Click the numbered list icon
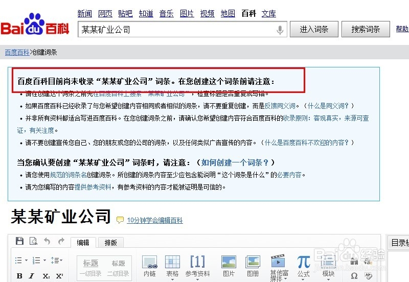Image resolution: width=409 pixels, height=282 pixels. [36, 260]
